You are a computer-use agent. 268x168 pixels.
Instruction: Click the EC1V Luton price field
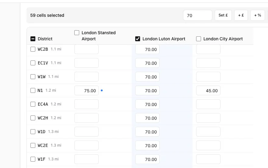[x=147, y=63]
